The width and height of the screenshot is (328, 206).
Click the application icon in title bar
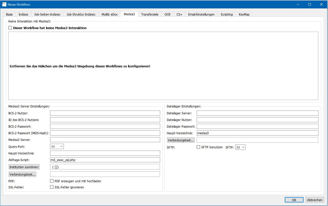coord(4,4)
